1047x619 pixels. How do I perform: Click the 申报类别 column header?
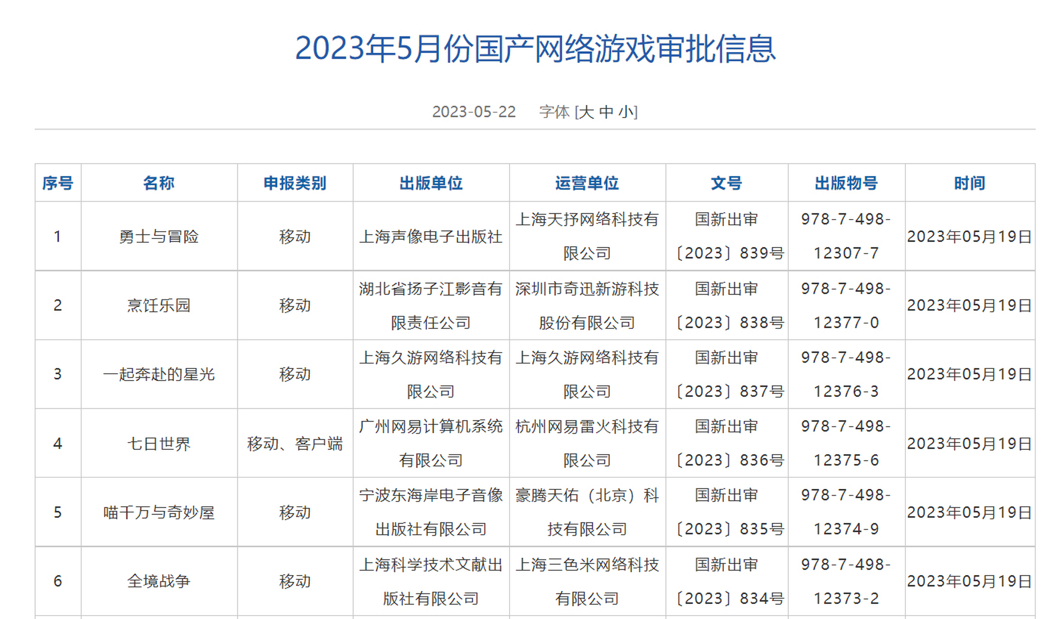(x=295, y=183)
